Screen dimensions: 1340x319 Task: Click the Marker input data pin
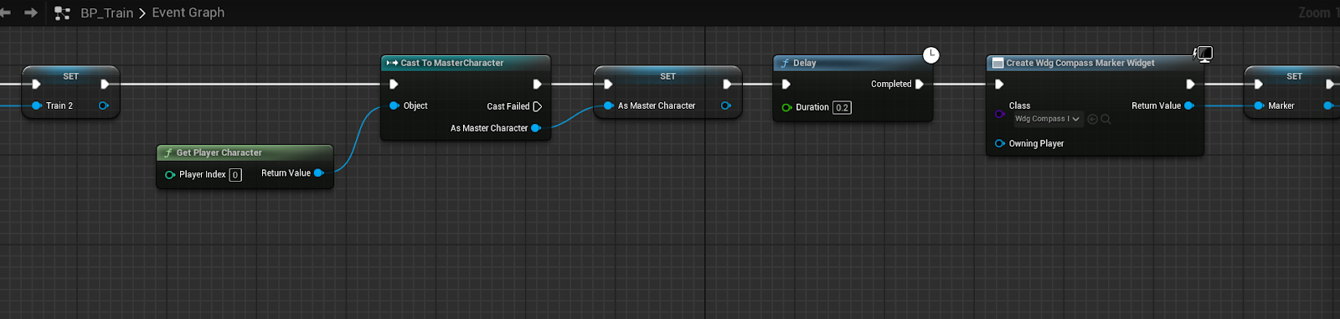[x=1259, y=105]
